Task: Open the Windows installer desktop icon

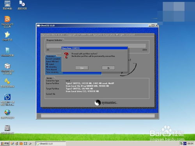Action: pos(7,52)
